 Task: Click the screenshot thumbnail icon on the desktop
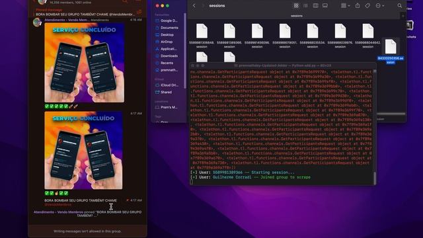click(410, 26)
